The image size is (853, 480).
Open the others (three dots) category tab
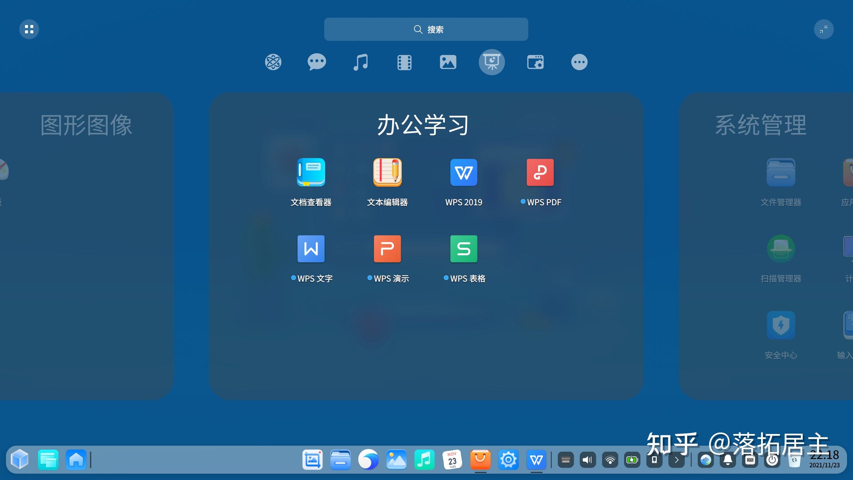click(x=579, y=62)
